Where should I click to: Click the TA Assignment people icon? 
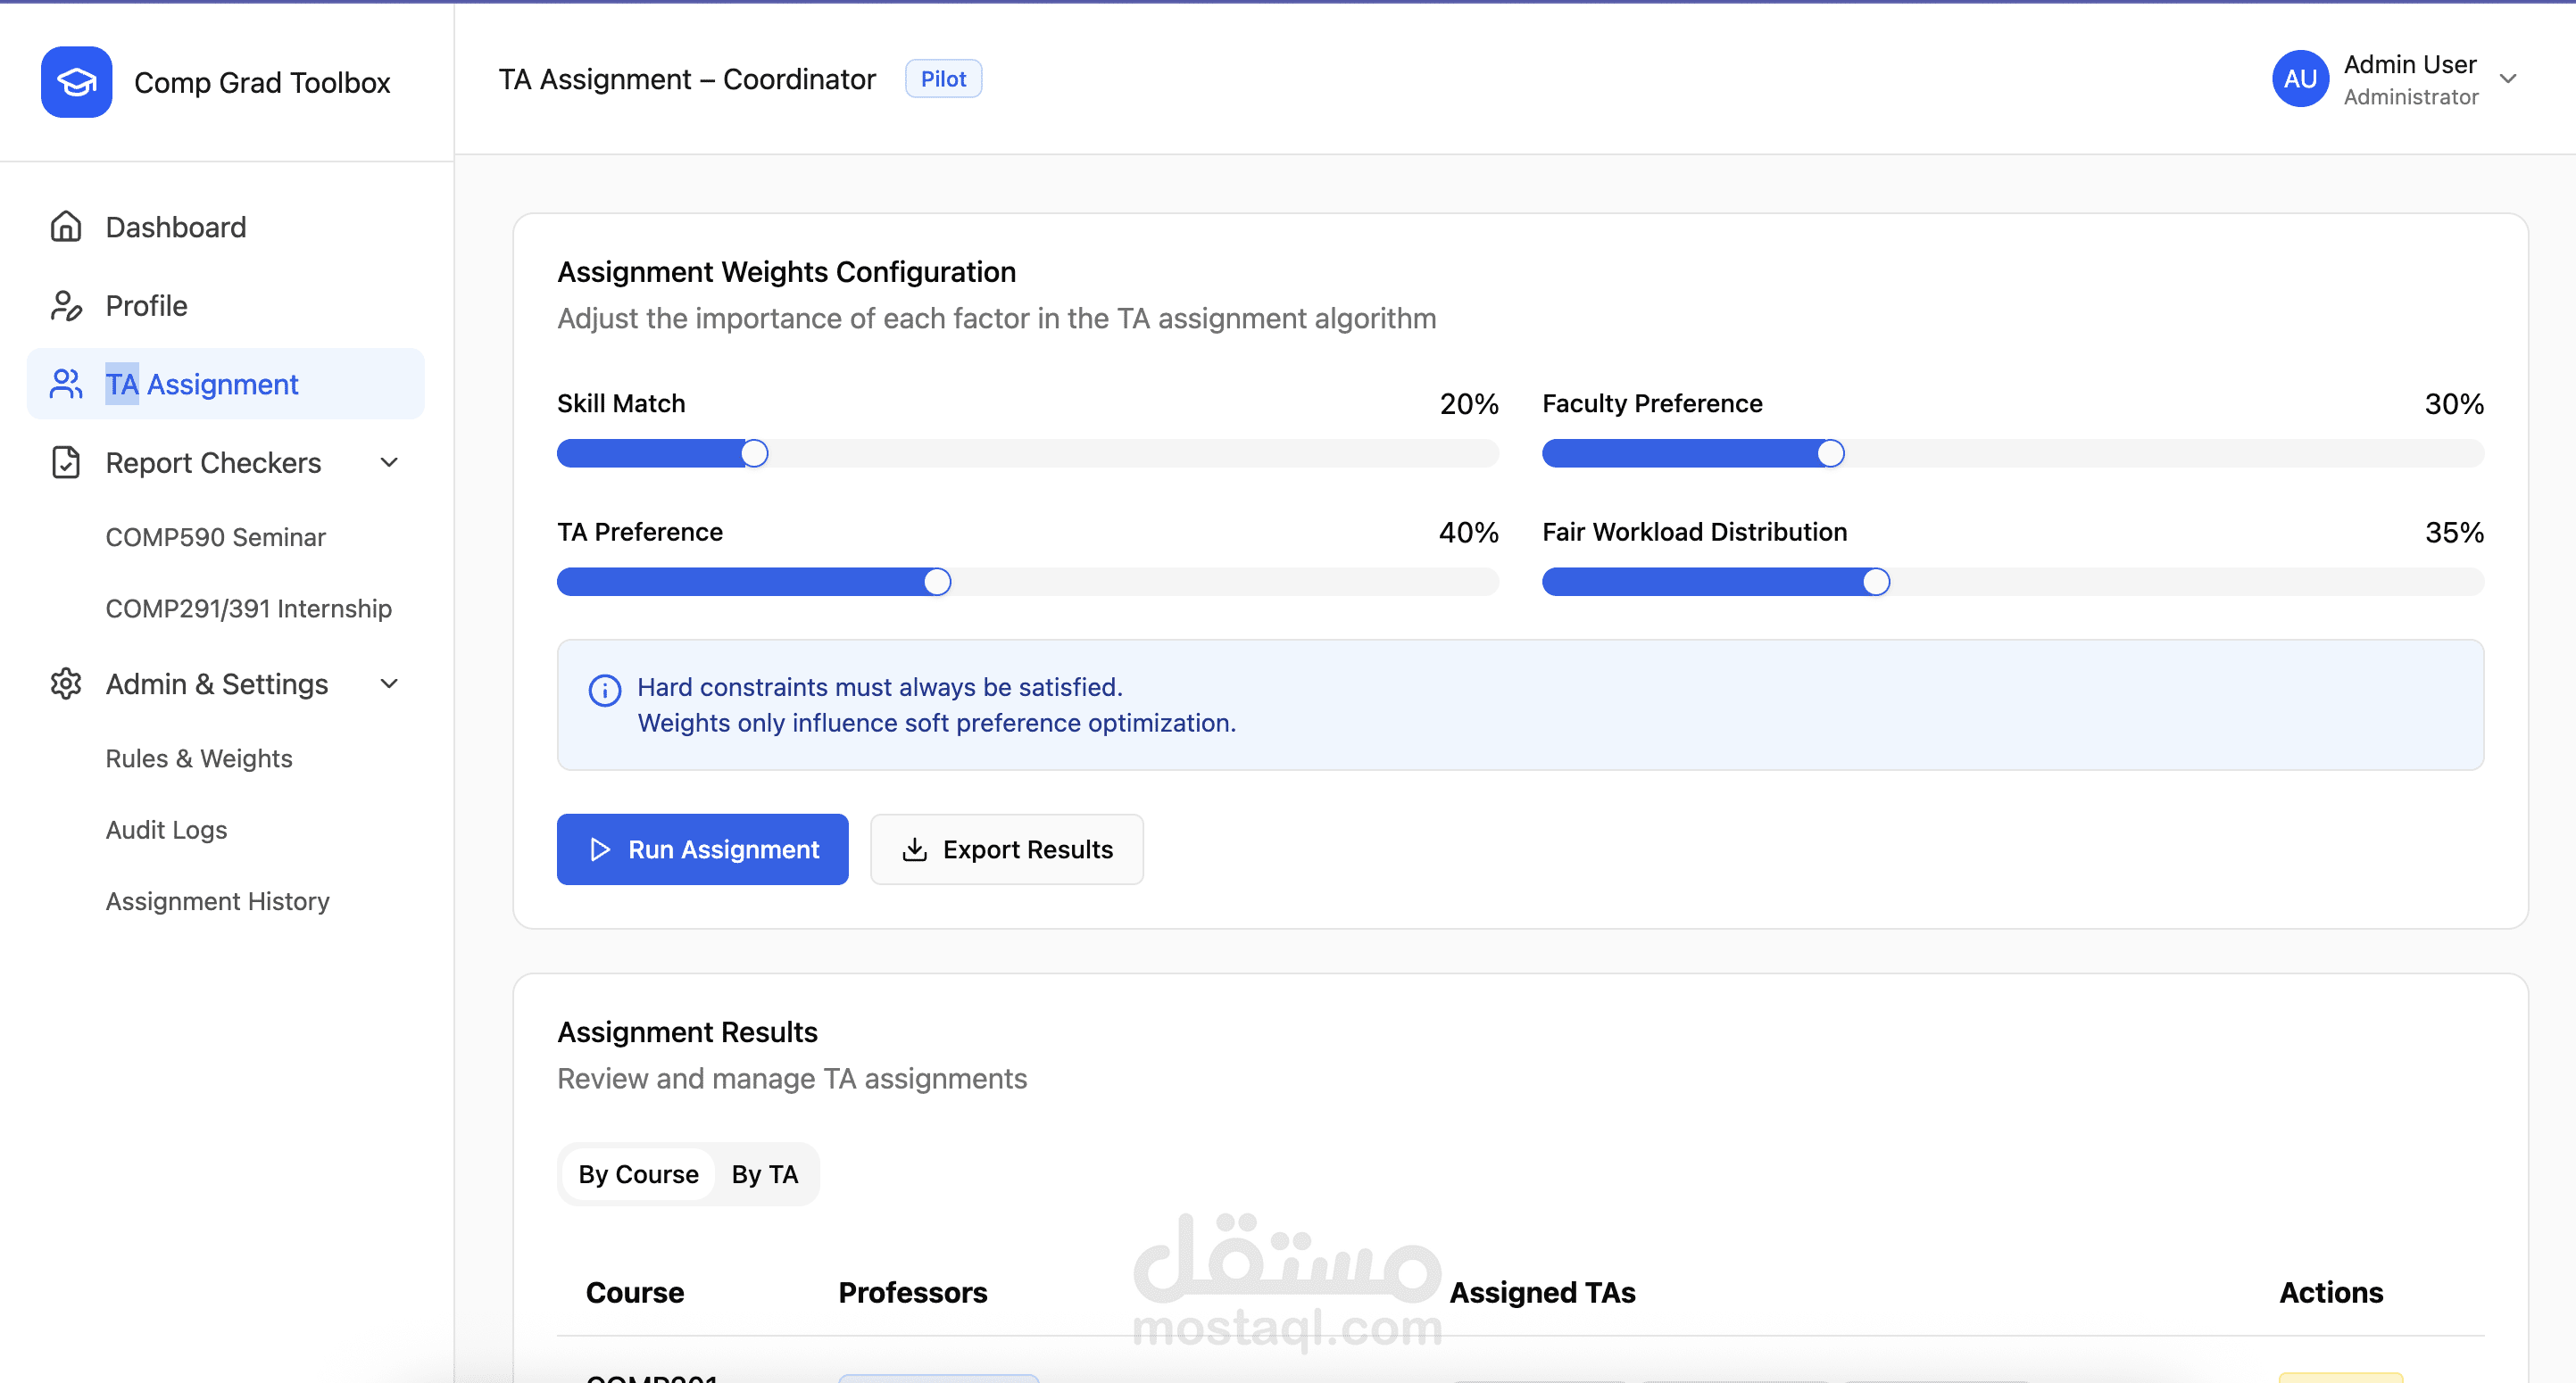coord(66,384)
